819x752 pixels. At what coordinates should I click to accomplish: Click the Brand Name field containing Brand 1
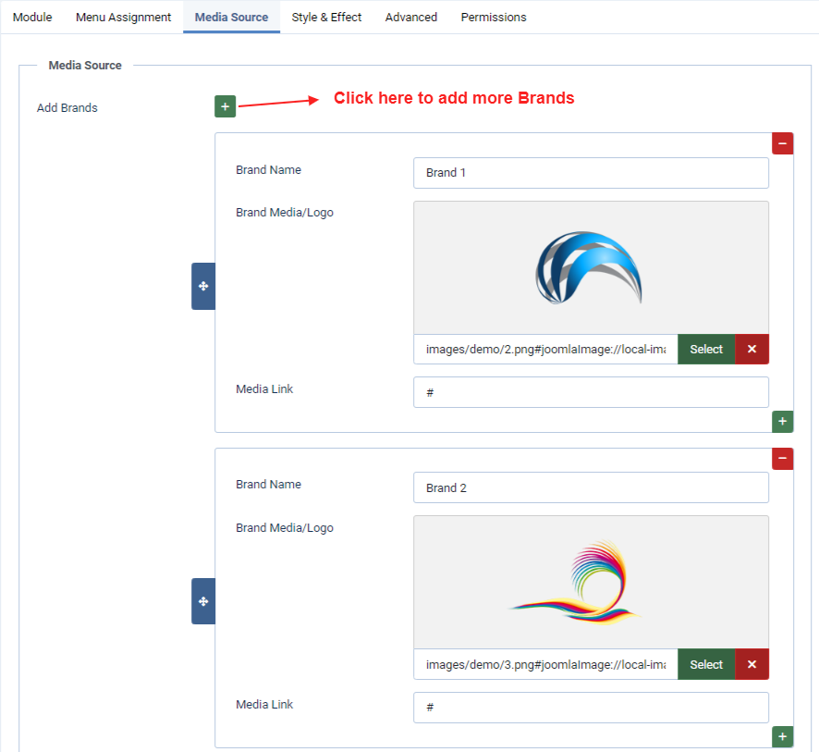[591, 173]
